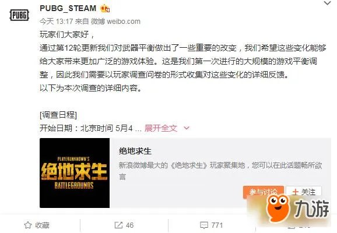
Task: Click the 771 comment count
Action: click(217, 225)
